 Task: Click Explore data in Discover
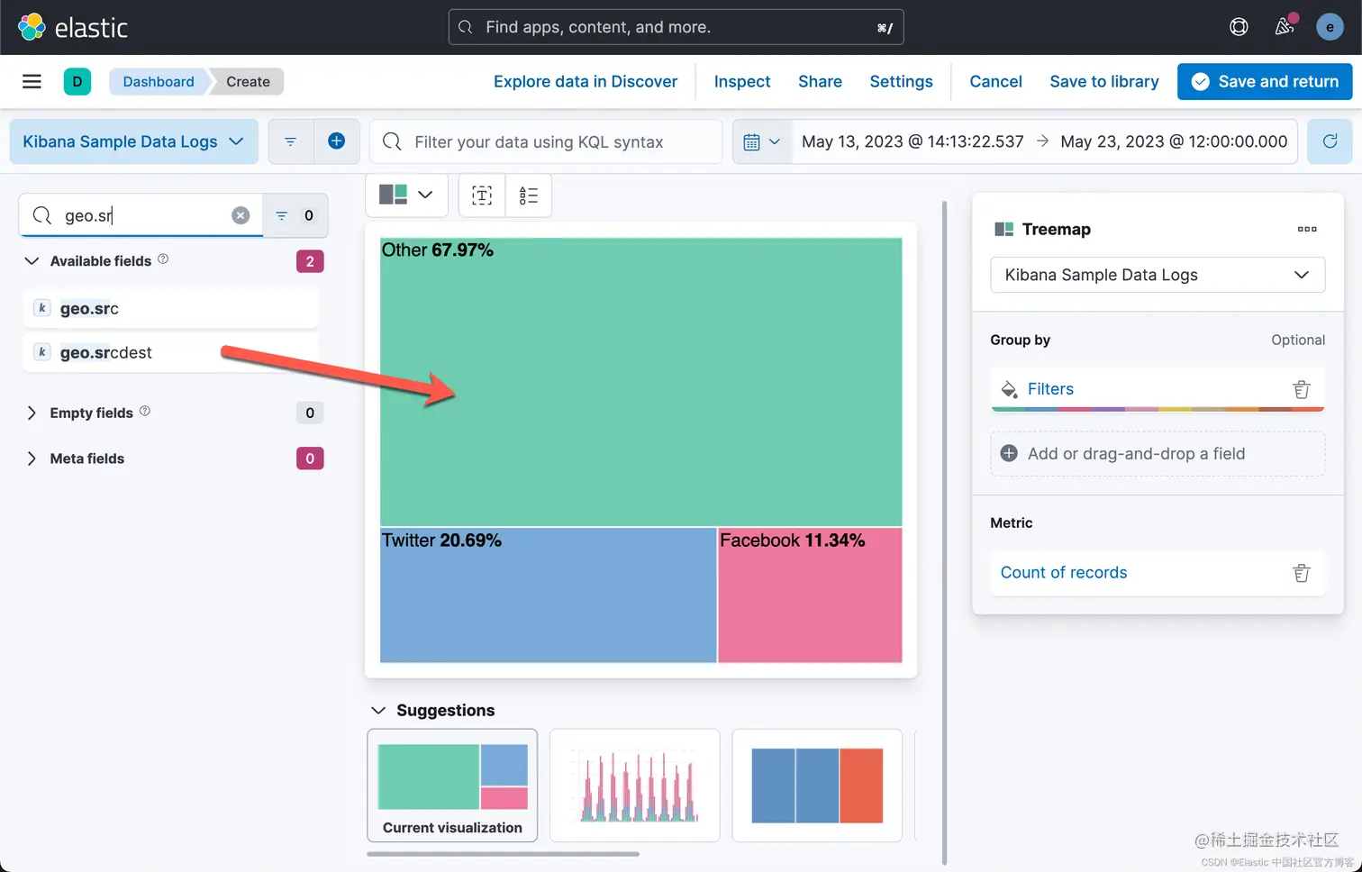click(586, 82)
